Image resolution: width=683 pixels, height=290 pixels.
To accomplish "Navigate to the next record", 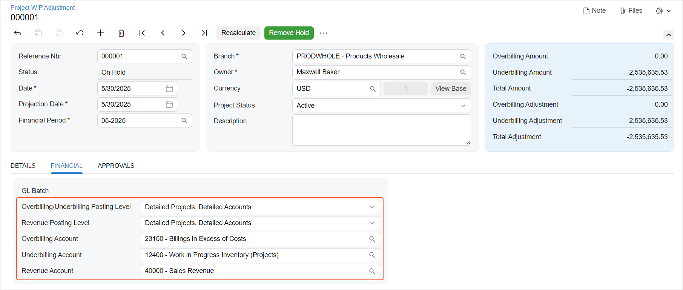I will tap(184, 33).
